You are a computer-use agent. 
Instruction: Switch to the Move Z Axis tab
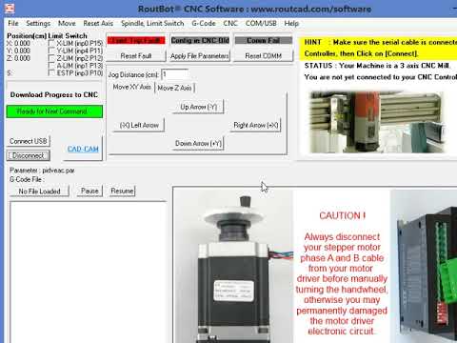pyautogui.click(x=174, y=88)
